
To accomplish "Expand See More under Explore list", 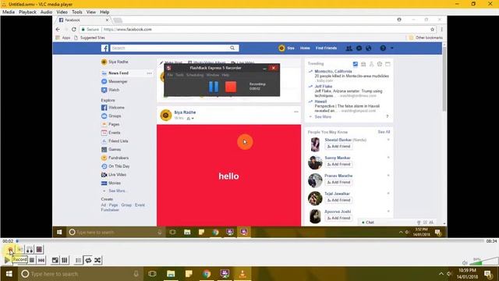I will (118, 190).
